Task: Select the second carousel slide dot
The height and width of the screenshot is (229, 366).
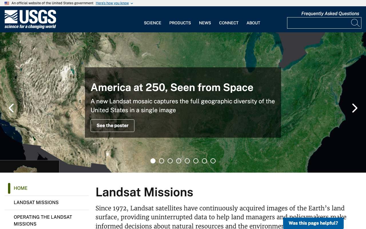Action: coord(162,161)
